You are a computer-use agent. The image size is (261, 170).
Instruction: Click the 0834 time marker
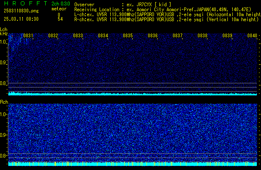[x=103, y=36]
